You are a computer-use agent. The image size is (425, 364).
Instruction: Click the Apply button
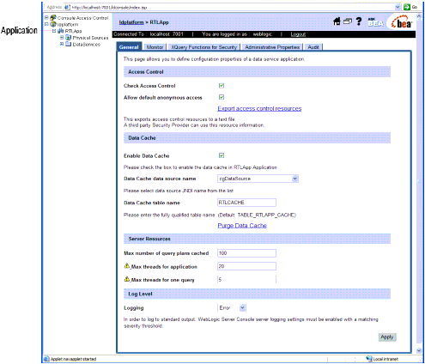387,337
